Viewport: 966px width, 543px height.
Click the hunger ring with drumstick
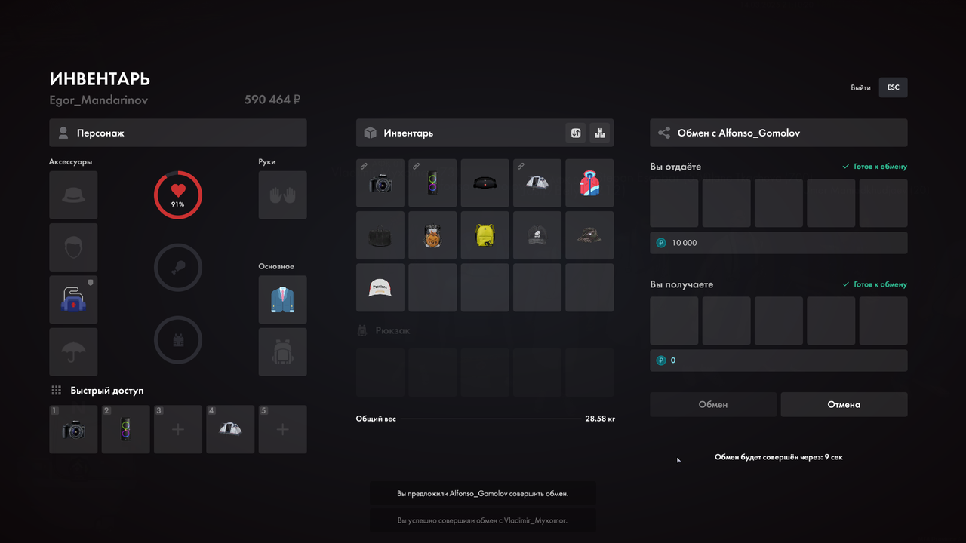coord(178,267)
